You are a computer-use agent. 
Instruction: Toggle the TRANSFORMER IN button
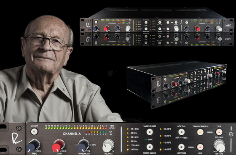point(200,132)
